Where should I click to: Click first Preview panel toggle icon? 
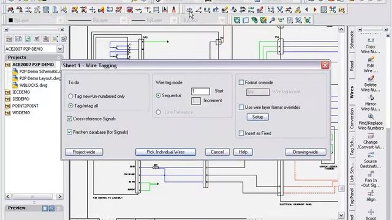pos(45,208)
